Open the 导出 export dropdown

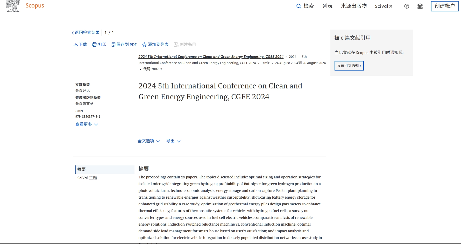click(x=173, y=141)
